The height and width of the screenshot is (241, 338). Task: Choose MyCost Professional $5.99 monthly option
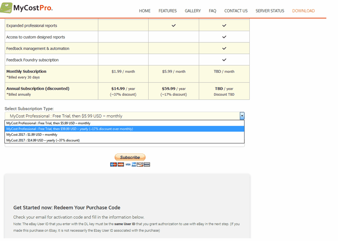(x=124, y=123)
